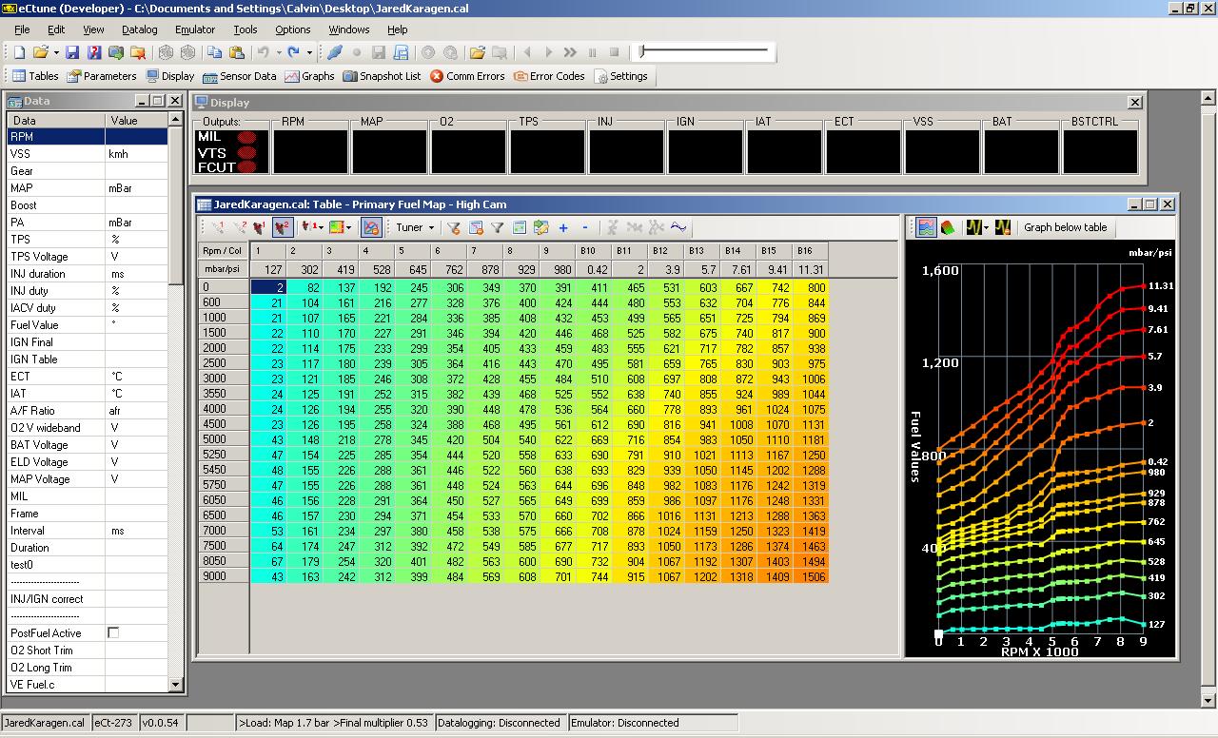The height and width of the screenshot is (738, 1218).
Task: Toggle PostFuel Active checkbox
Action: (113, 632)
